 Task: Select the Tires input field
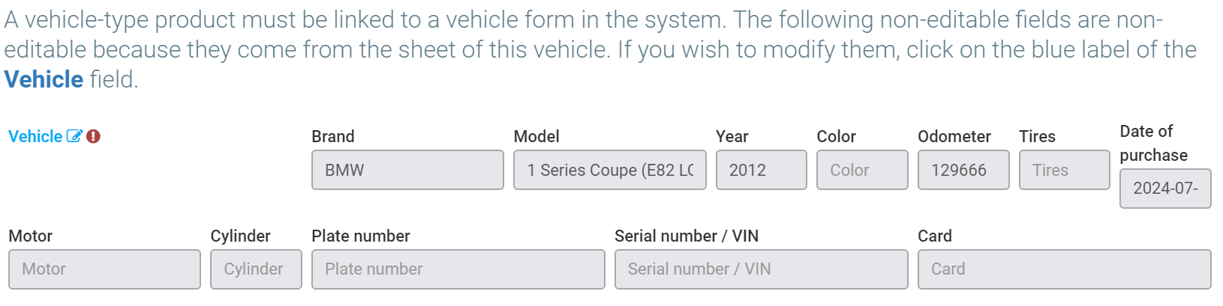[1064, 170]
